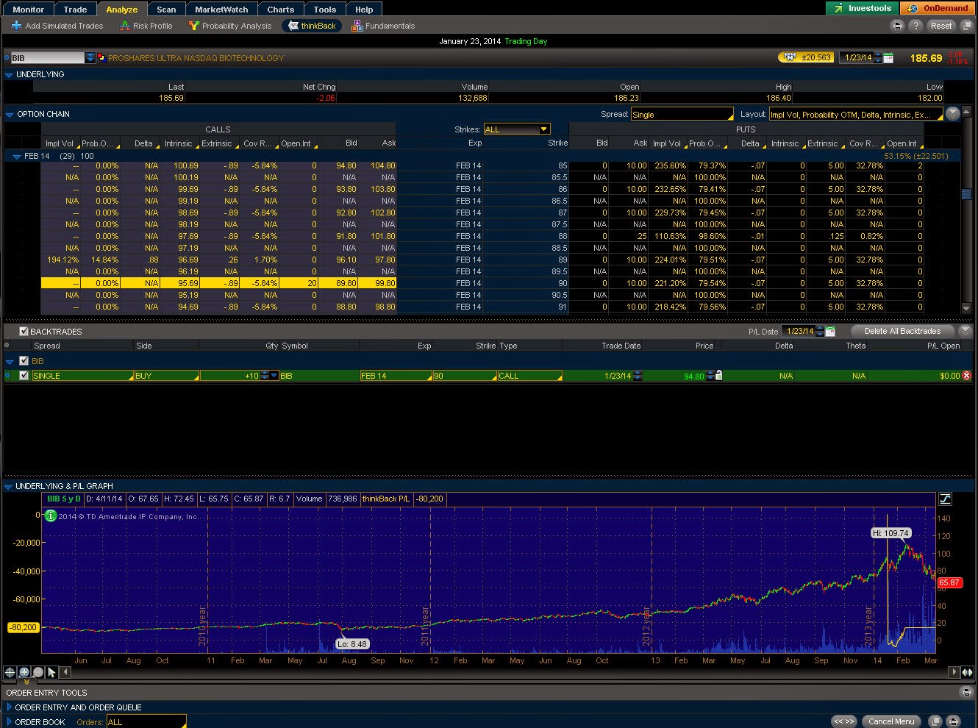Viewport: 978px width, 728px height.
Task: Click the lock icon beside price 94.80
Action: click(x=718, y=375)
